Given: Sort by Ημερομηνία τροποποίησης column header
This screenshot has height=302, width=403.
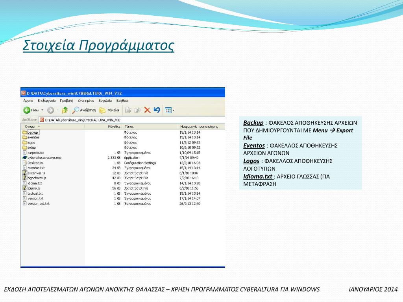Looking at the screenshot, I should 201,126.
